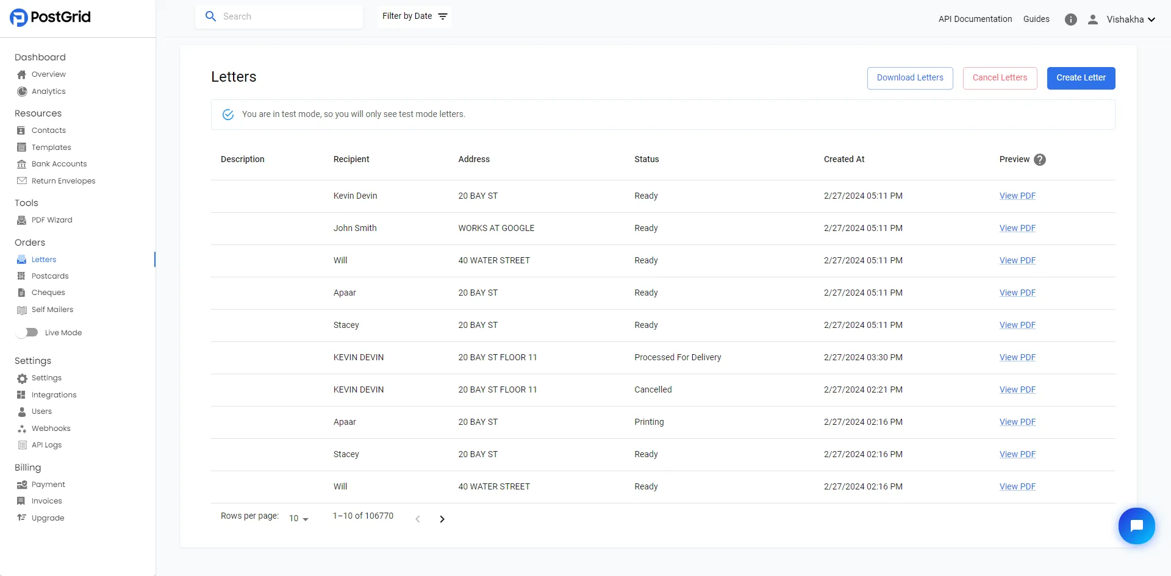Click the Bank Accounts icon
This screenshot has height=576, width=1171.
coord(21,163)
